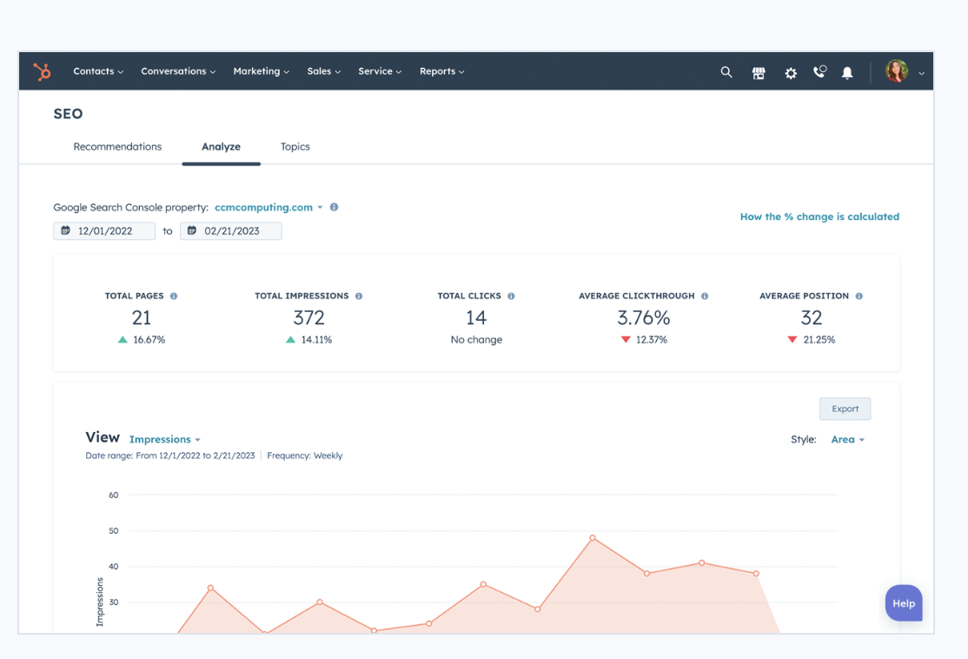This screenshot has height=659, width=968.
Task: Open the Impressions view dropdown
Action: coord(165,439)
